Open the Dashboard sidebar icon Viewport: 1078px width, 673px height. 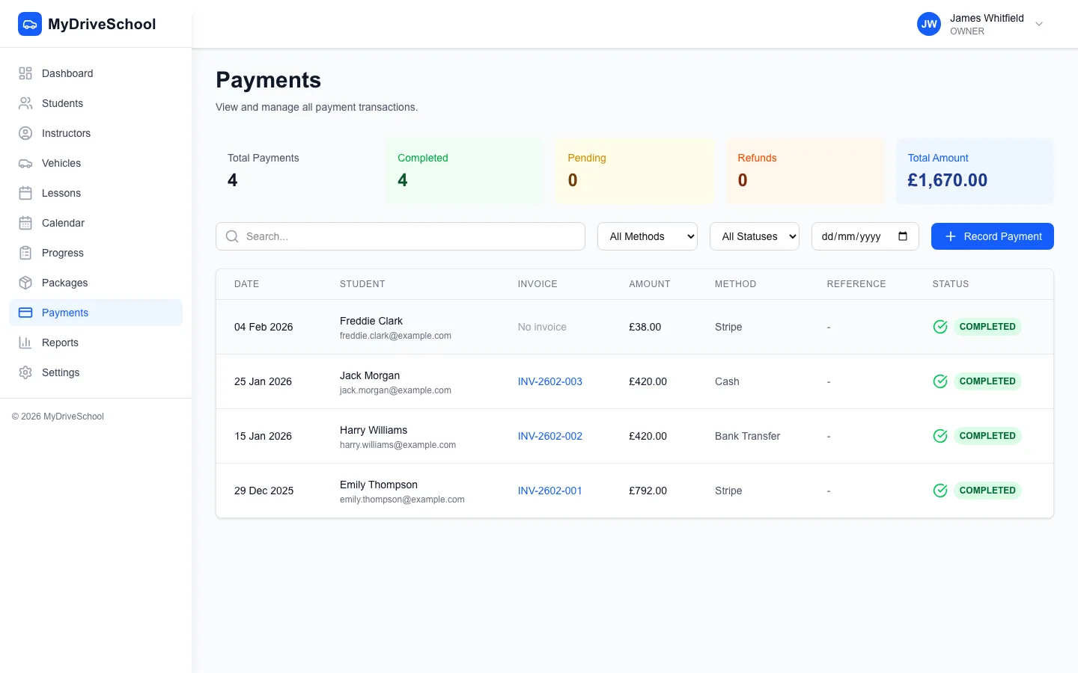pyautogui.click(x=25, y=73)
